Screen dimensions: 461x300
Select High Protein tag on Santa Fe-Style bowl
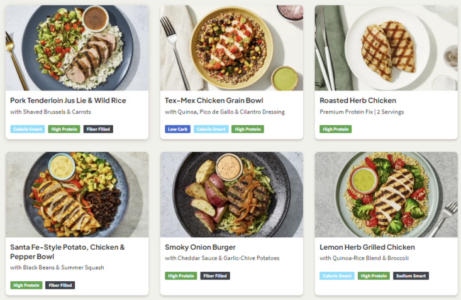(x=26, y=285)
